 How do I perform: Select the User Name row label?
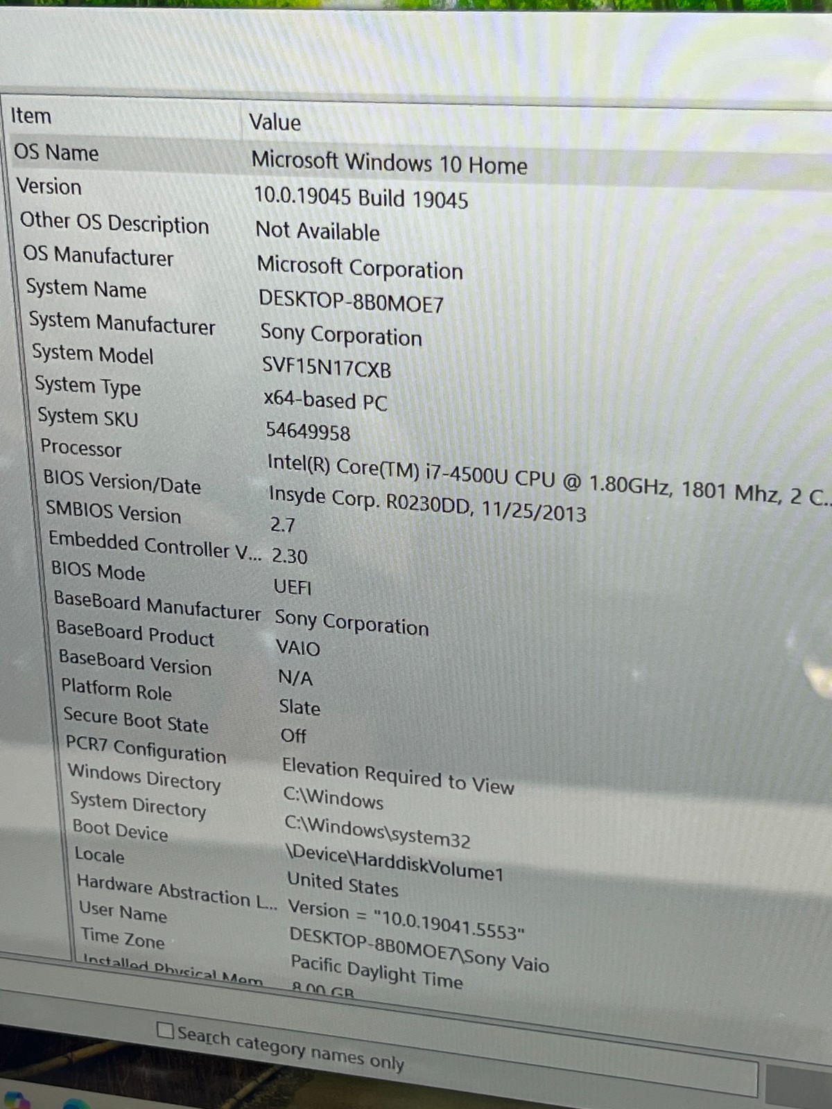point(123,911)
